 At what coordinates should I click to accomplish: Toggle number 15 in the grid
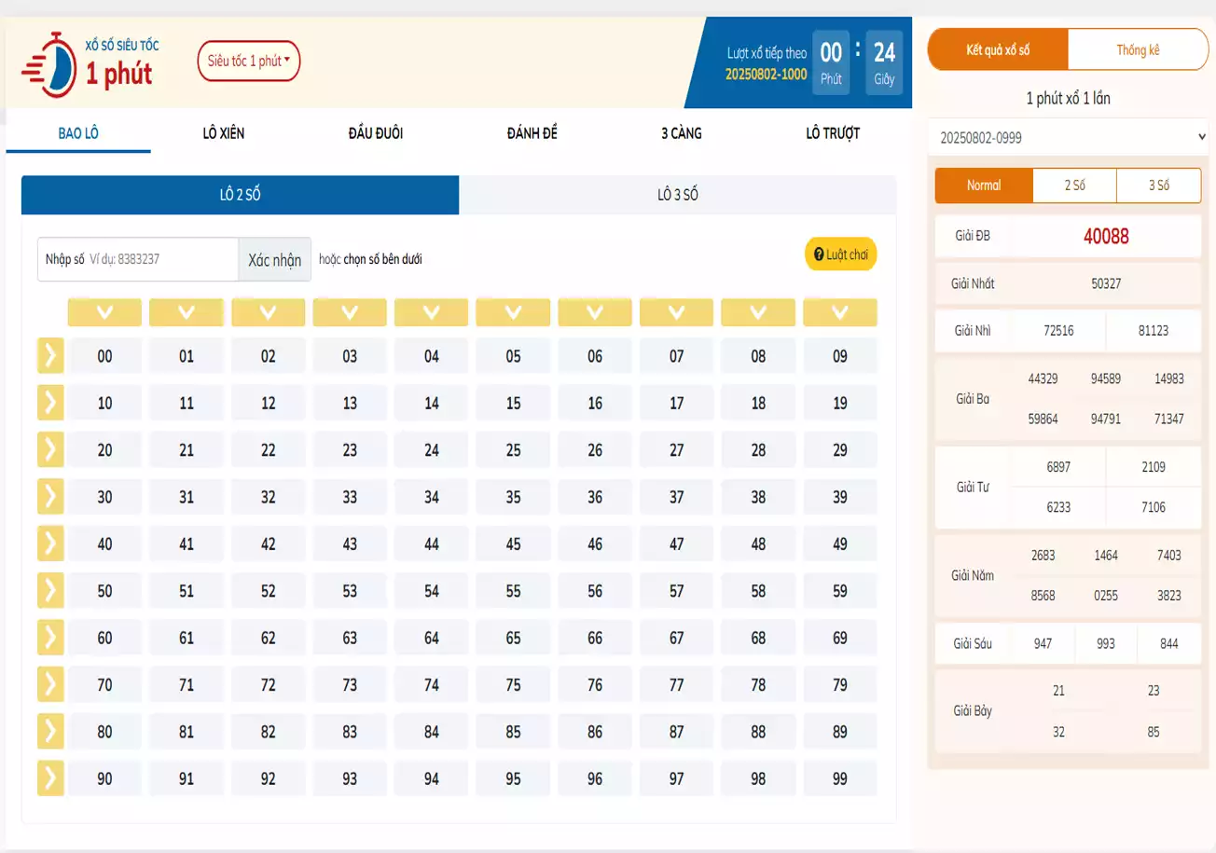coord(513,403)
